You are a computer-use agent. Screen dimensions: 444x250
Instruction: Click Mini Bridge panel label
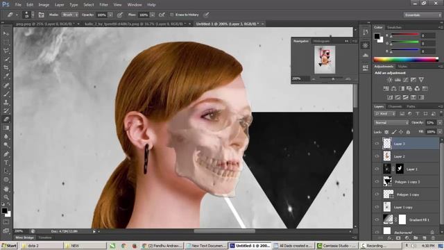[x=24, y=237]
